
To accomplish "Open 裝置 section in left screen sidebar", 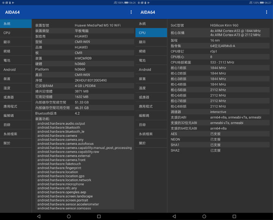I will tap(16, 79).
